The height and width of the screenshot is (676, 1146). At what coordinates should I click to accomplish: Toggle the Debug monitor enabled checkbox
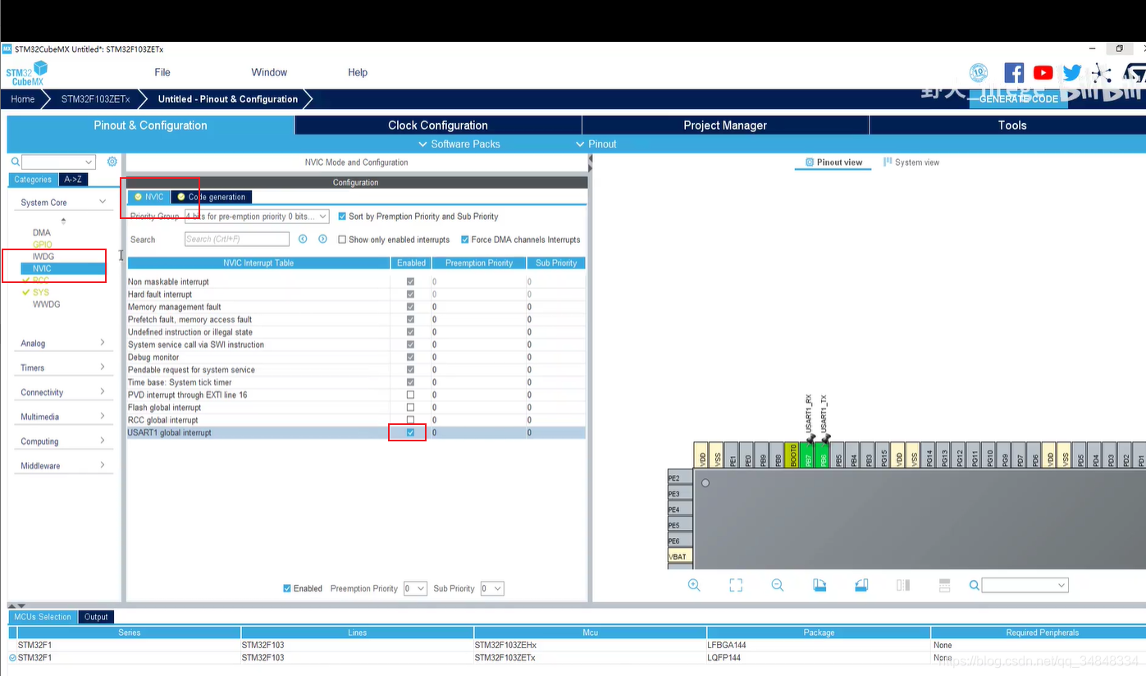pyautogui.click(x=410, y=357)
